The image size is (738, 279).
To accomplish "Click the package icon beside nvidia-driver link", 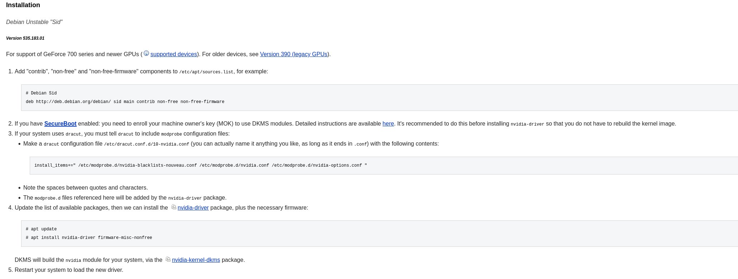I will 173,207.
